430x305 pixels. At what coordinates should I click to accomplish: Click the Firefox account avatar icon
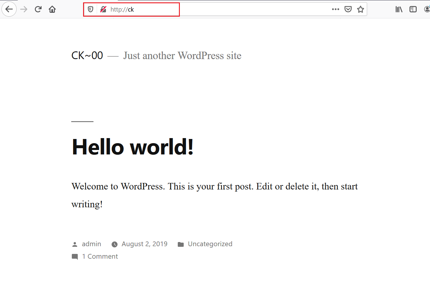pyautogui.click(x=427, y=9)
